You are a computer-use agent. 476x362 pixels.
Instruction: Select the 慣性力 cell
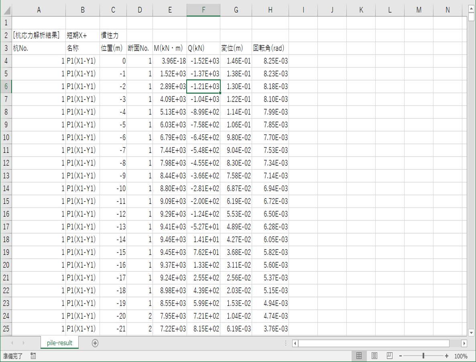click(113, 35)
